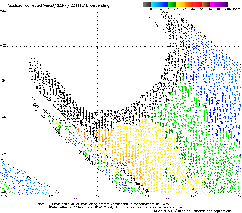Click the legend label '25'
The height and width of the screenshot is (213, 242).
(185, 9)
